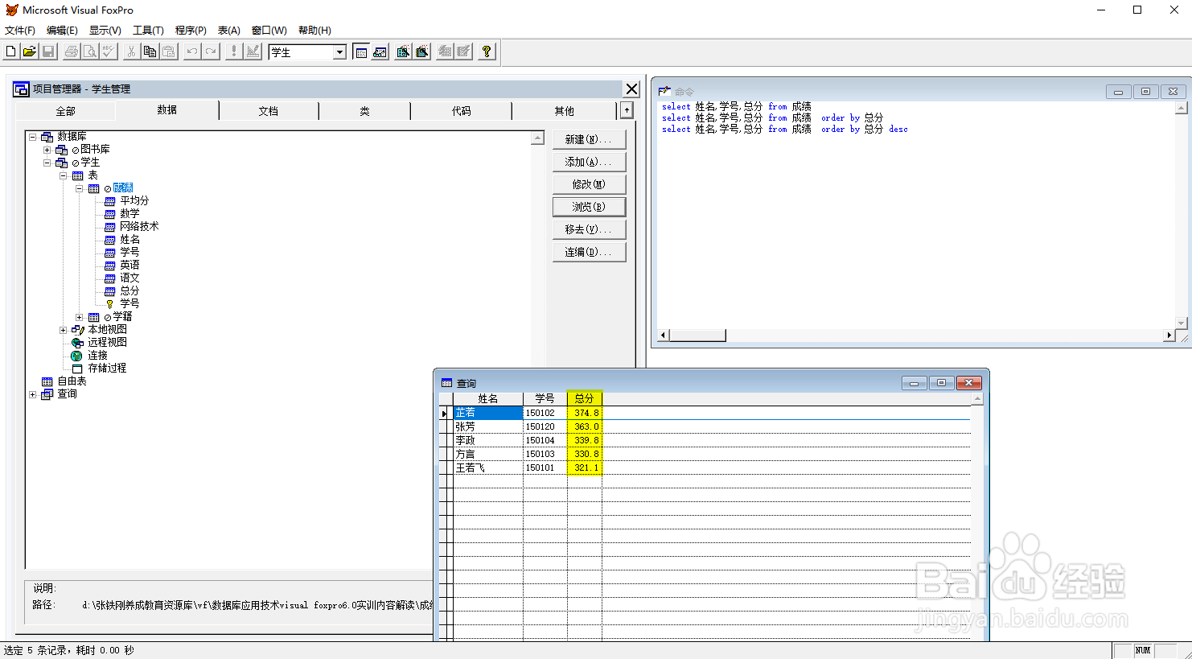Image resolution: width=1192 pixels, height=659 pixels.
Task: Open the 文件(F) menu
Action: tap(20, 31)
